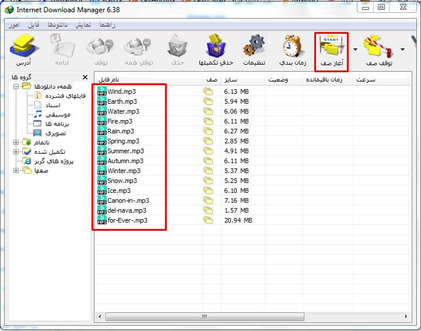Sort by صف column header
The height and width of the screenshot is (331, 421).
[212, 80]
